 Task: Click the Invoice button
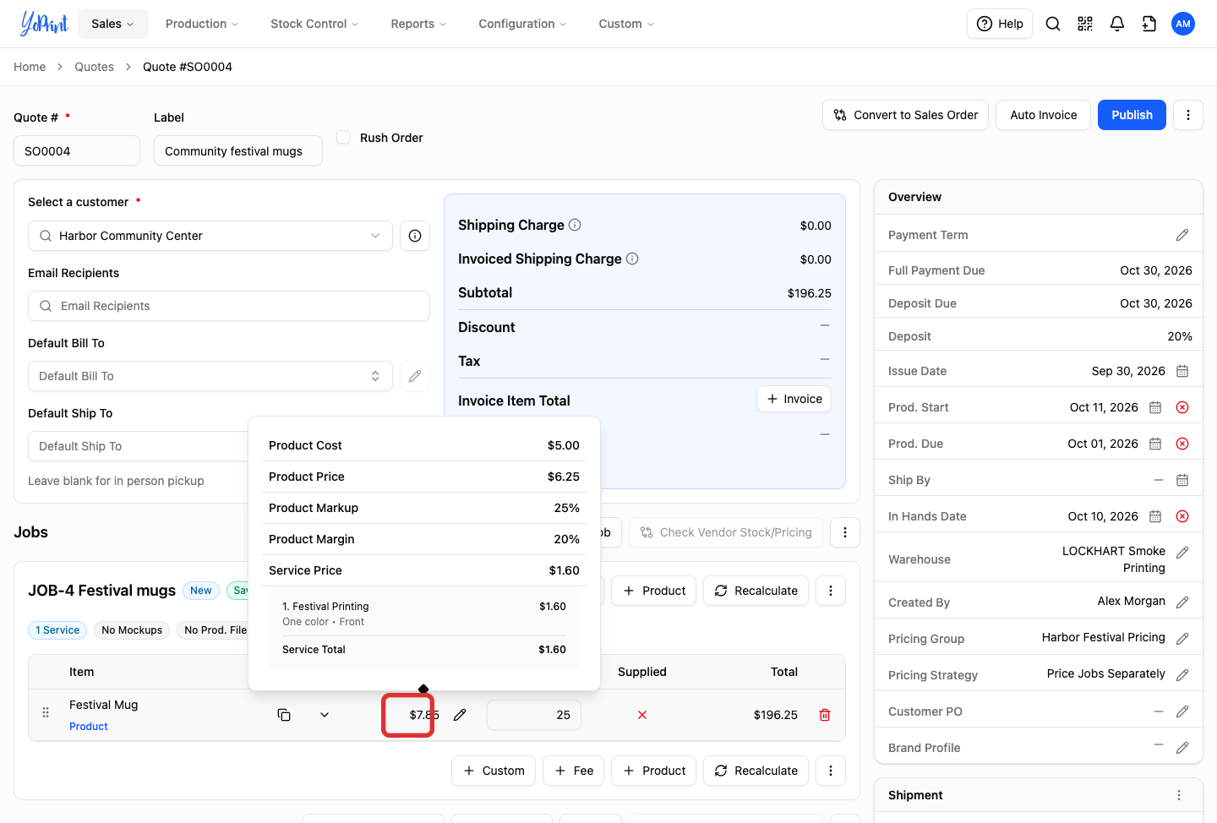click(794, 399)
